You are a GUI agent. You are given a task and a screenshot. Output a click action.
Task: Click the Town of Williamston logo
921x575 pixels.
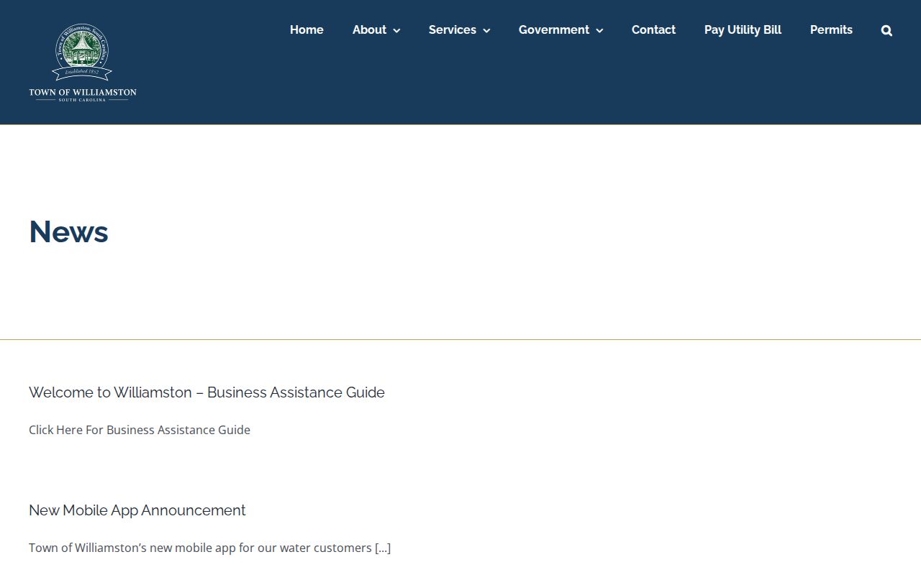pos(83,63)
